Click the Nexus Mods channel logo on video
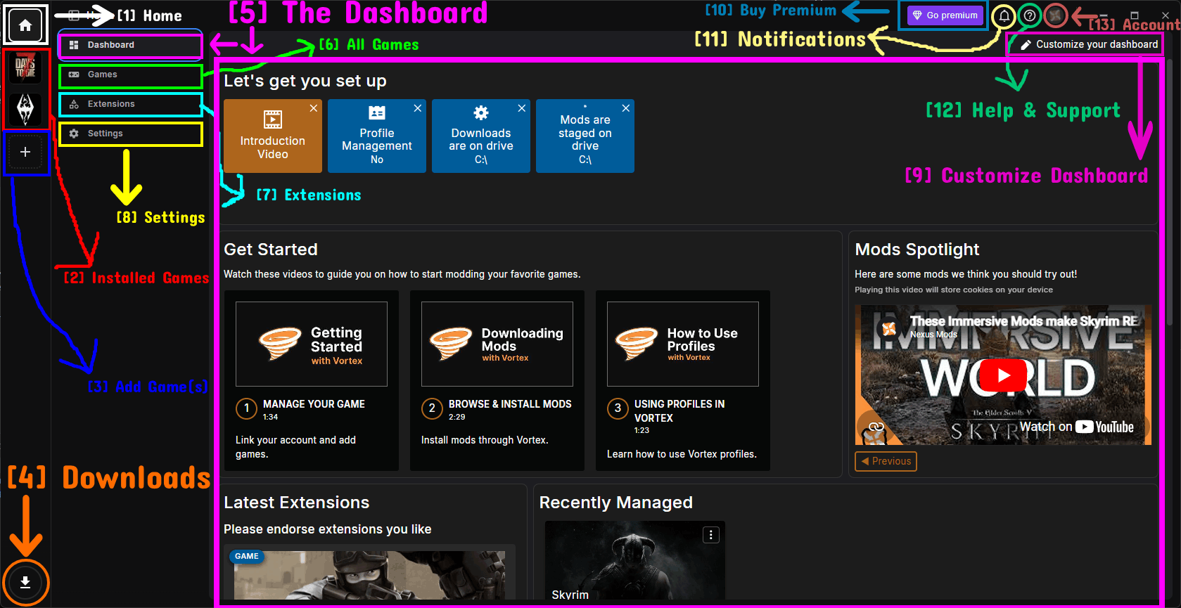Viewport: 1181px width, 608px height. 889,328
